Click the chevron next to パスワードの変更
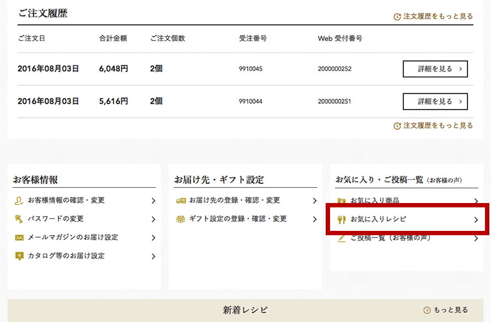This screenshot has width=491, height=322. (x=153, y=219)
